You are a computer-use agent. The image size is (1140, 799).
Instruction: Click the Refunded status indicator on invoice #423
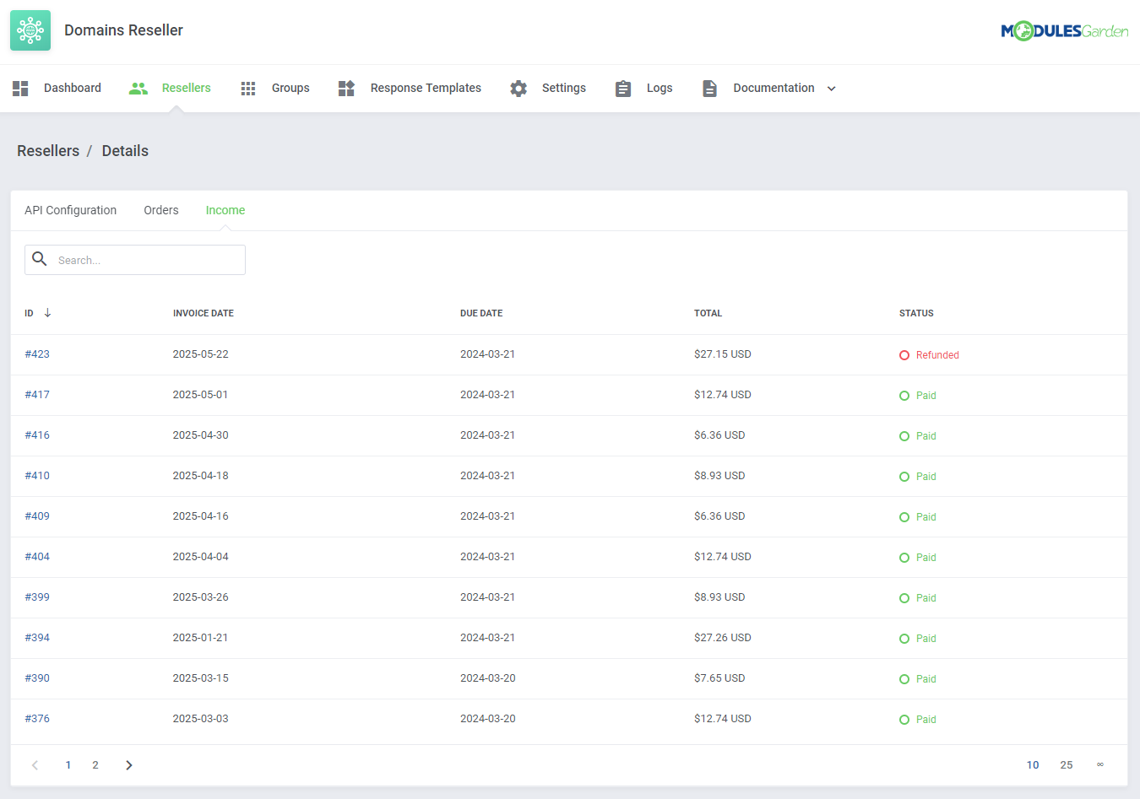tap(904, 354)
